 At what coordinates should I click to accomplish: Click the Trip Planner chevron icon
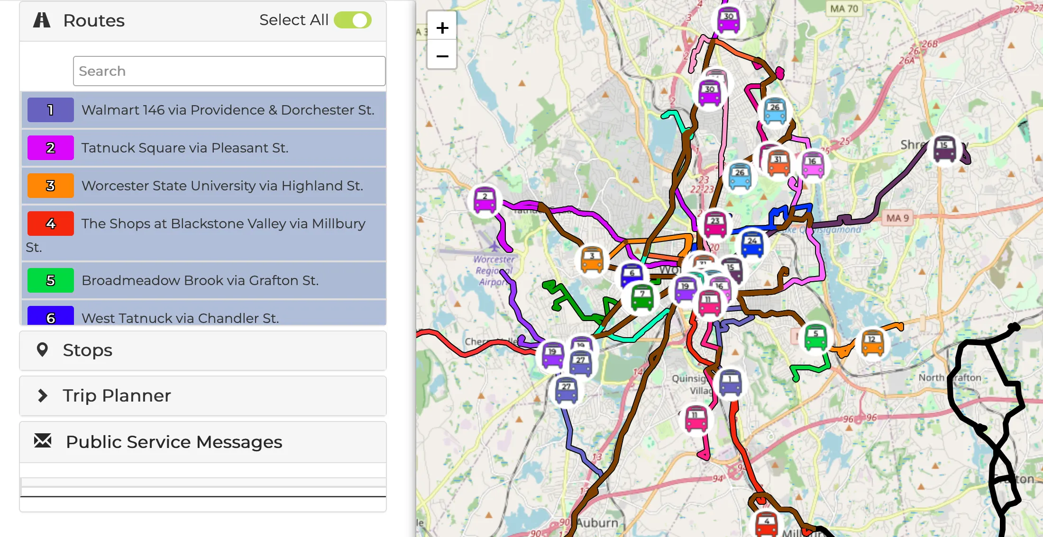point(43,395)
